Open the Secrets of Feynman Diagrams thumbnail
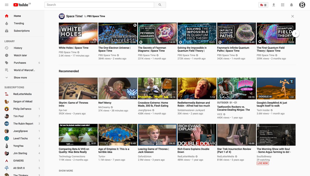The height and width of the screenshot is (176, 310). point(157,34)
